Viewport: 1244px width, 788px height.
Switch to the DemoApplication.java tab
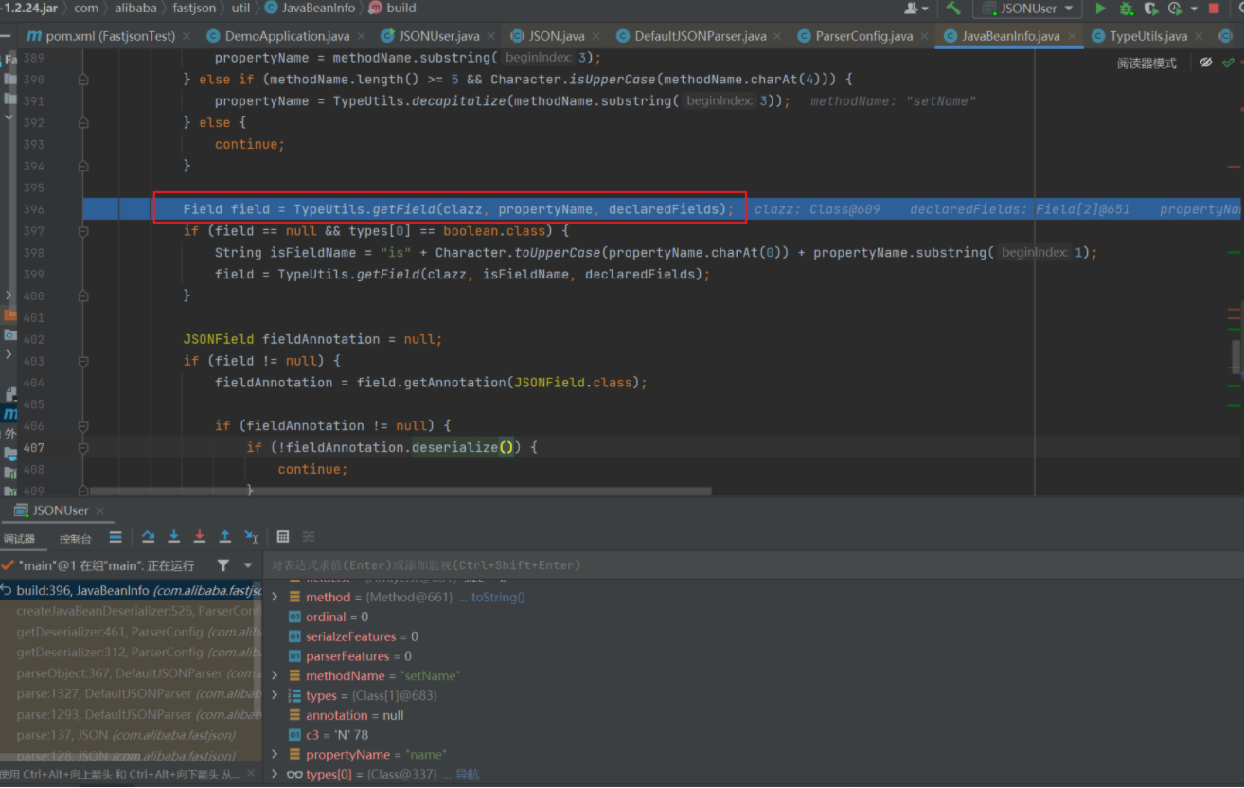(286, 36)
